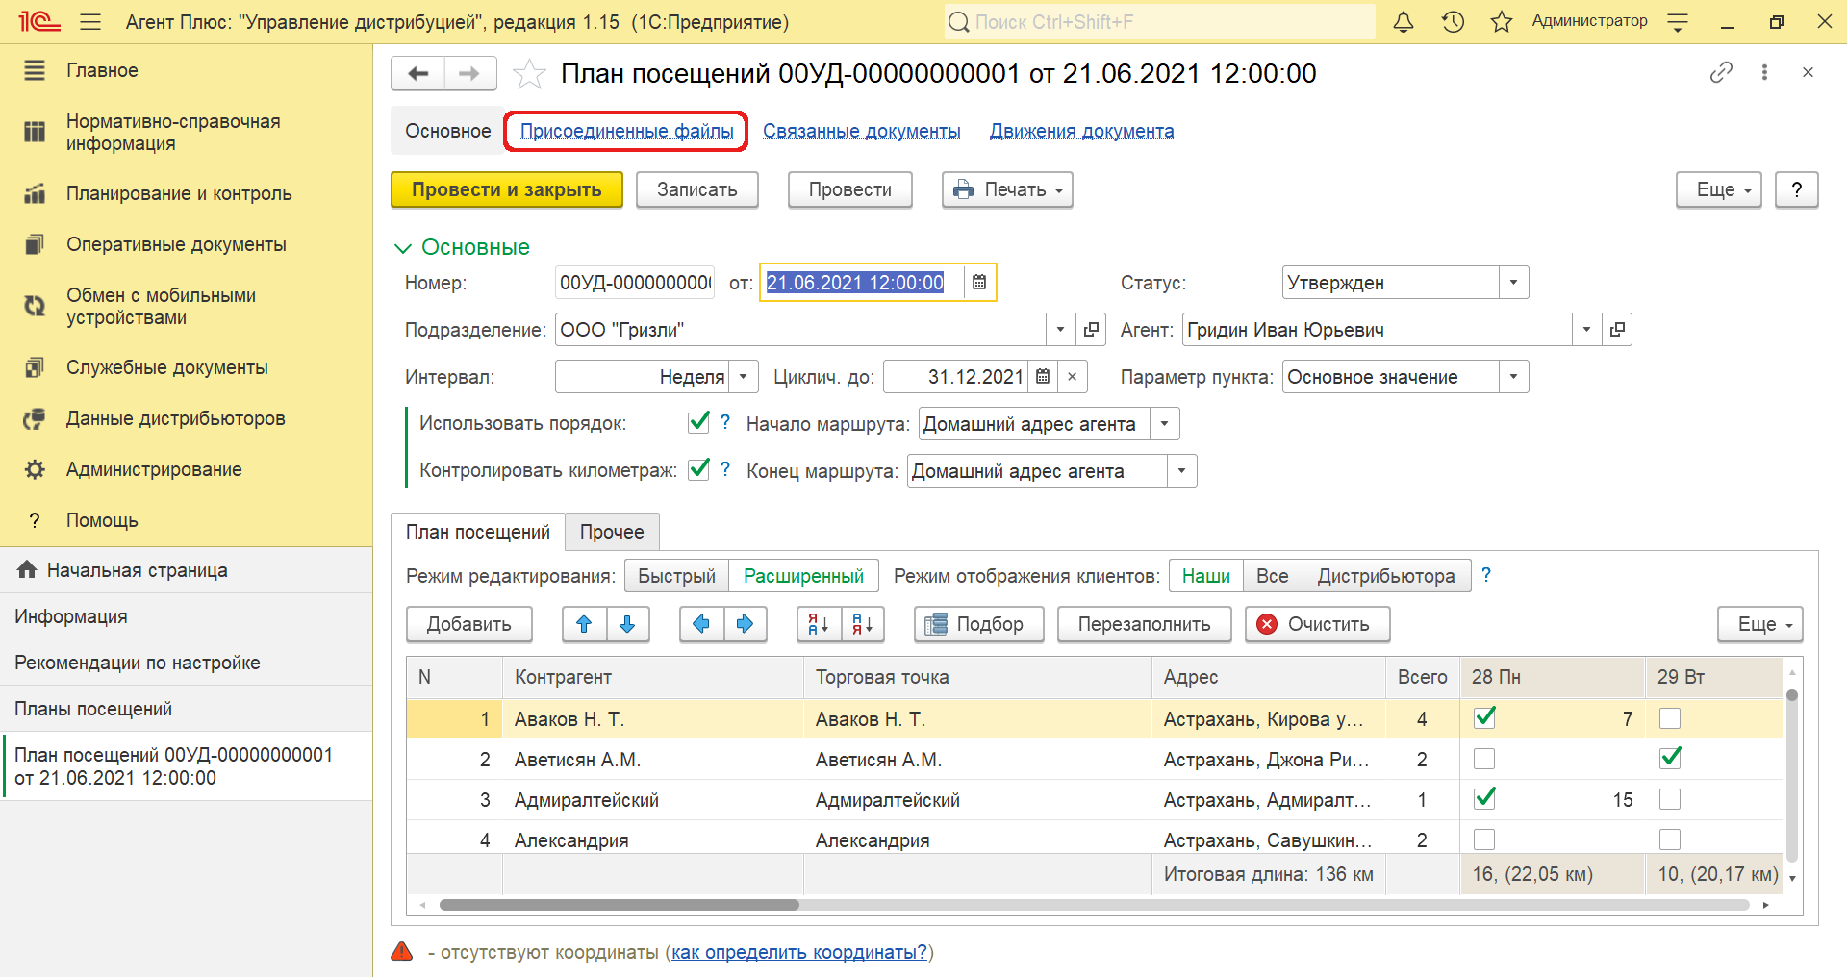1847x977 pixels.
Task: Shift visits left with blue arrow
Action: tap(701, 624)
